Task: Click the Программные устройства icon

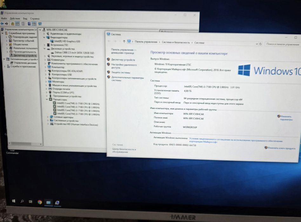Action: 50,96
